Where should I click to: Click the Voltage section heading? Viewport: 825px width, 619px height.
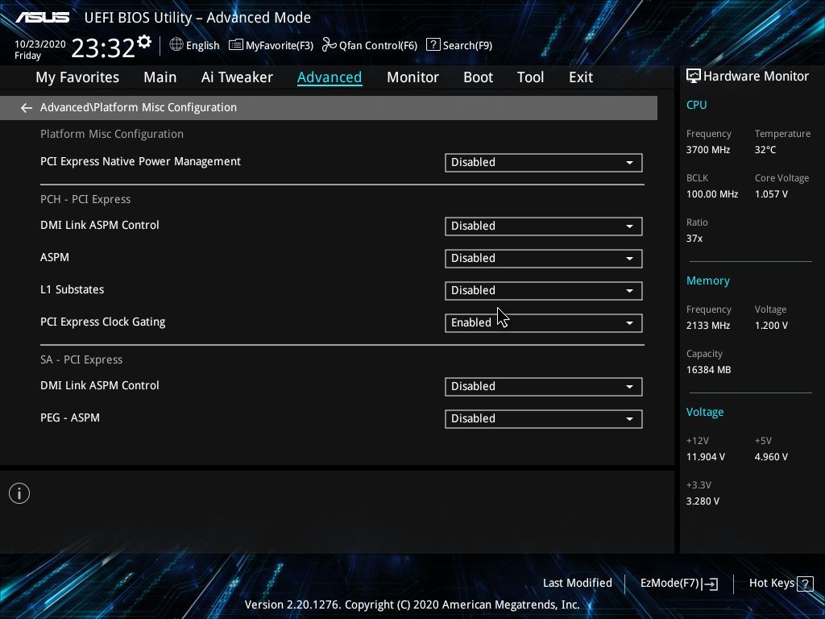click(x=704, y=412)
